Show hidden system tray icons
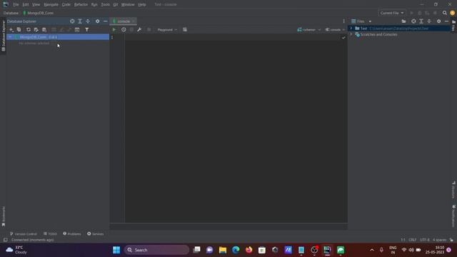Image resolution: width=457 pixels, height=257 pixels. 372,250
